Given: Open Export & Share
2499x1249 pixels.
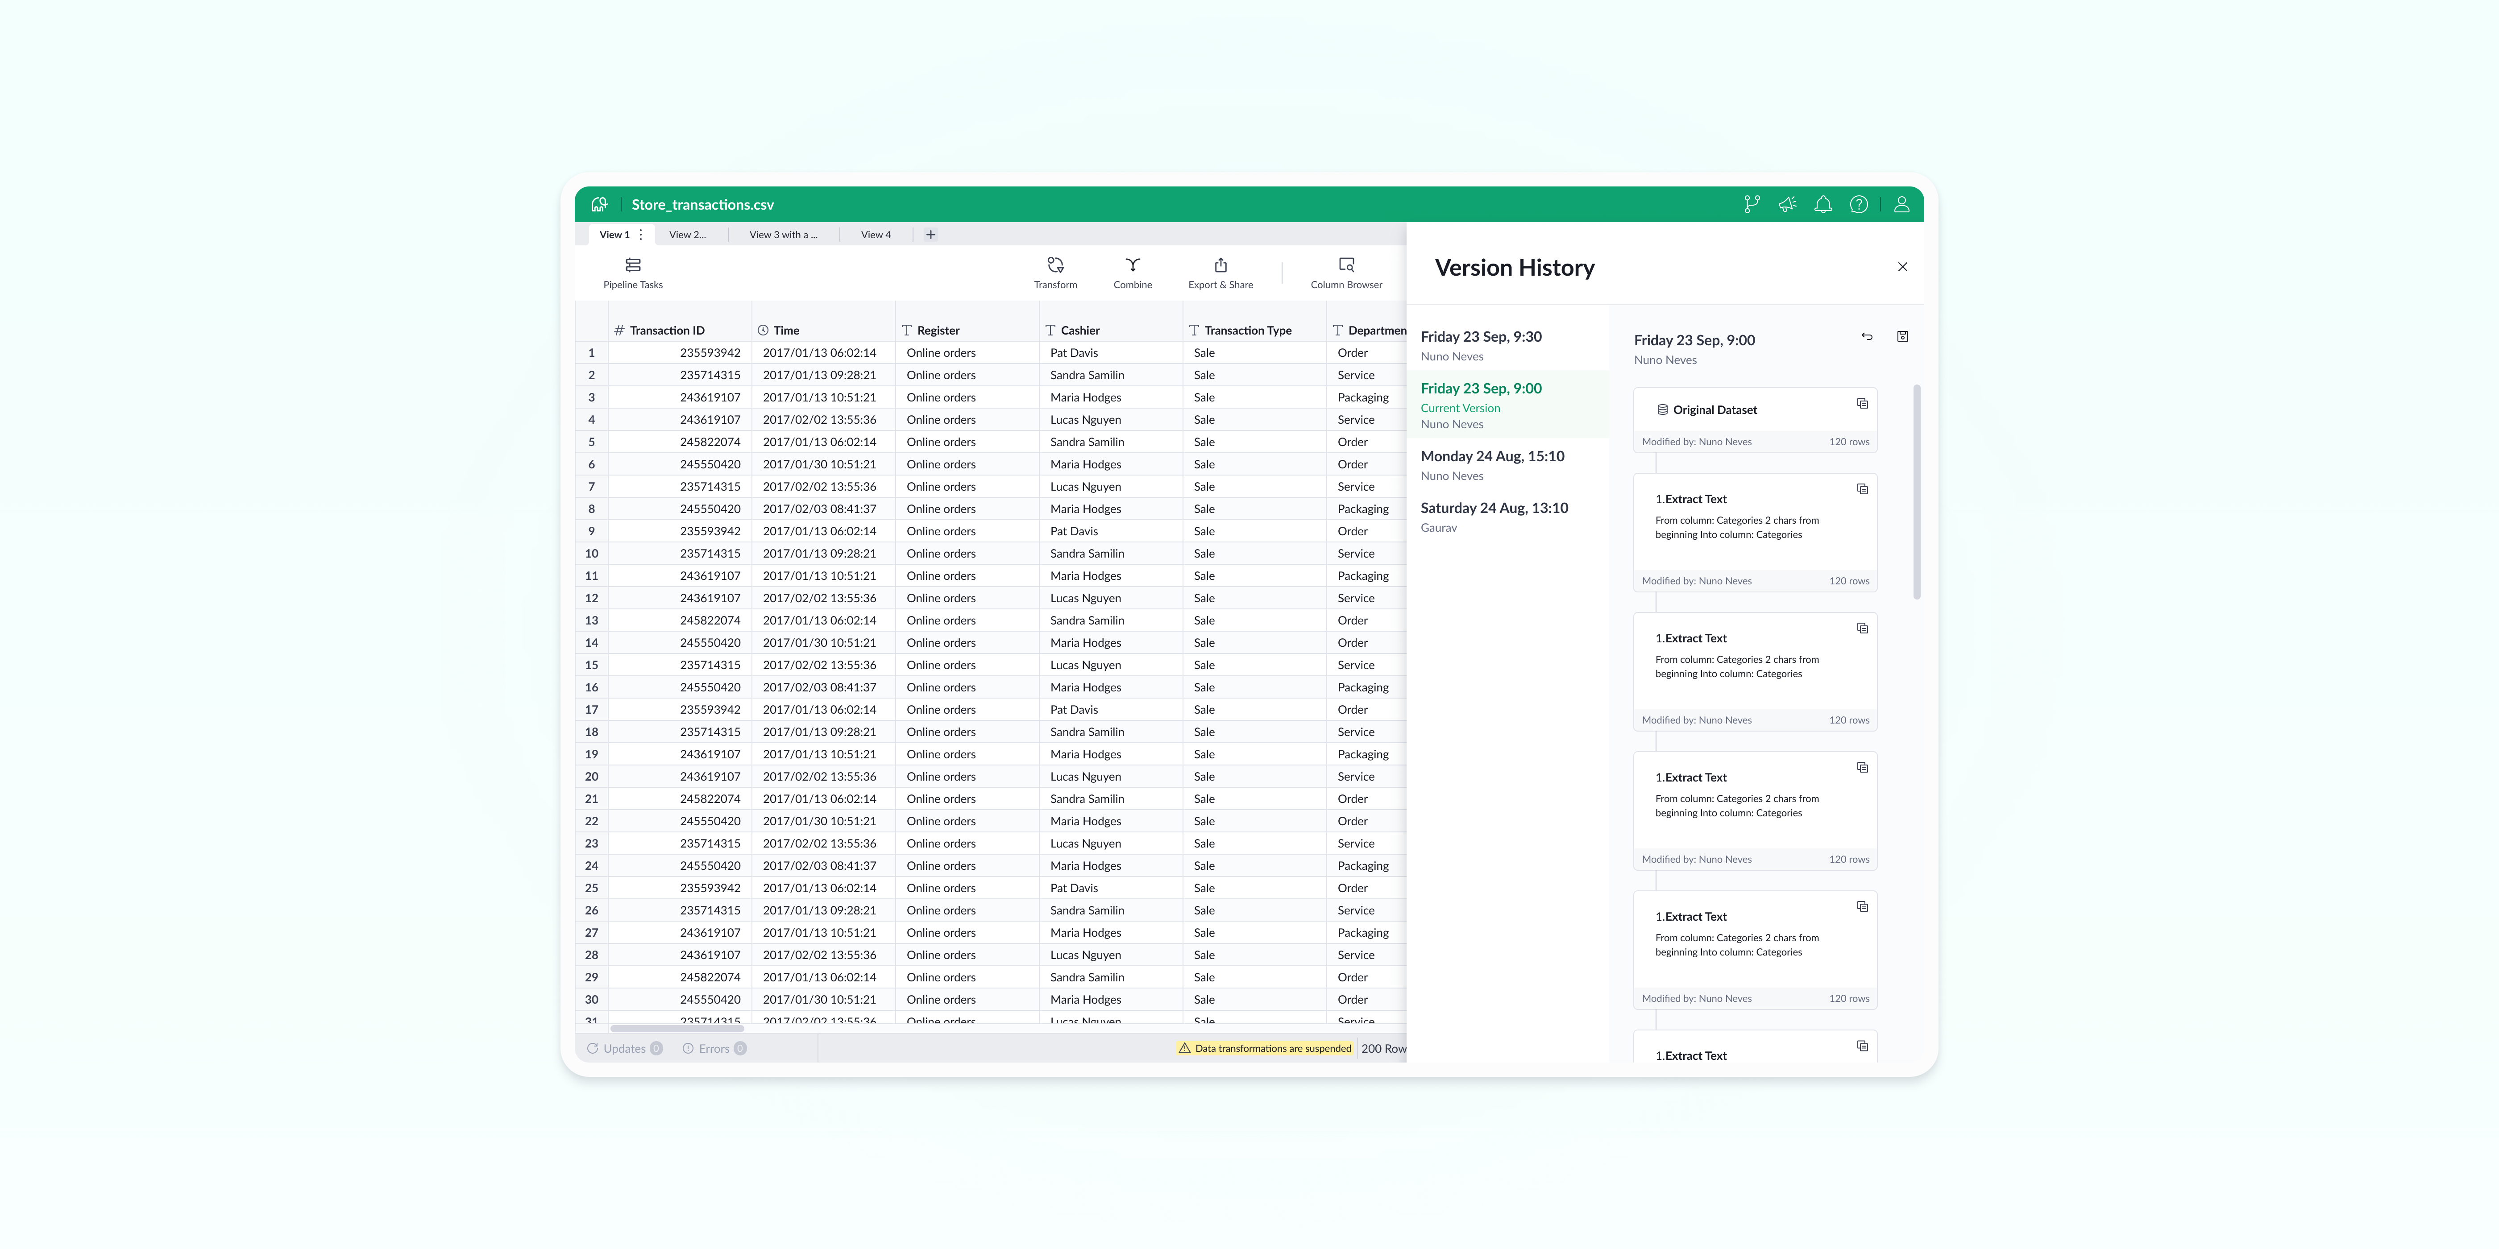Looking at the screenshot, I should pyautogui.click(x=1220, y=273).
